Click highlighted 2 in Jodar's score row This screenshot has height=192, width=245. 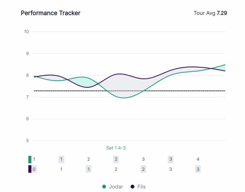[116, 159]
